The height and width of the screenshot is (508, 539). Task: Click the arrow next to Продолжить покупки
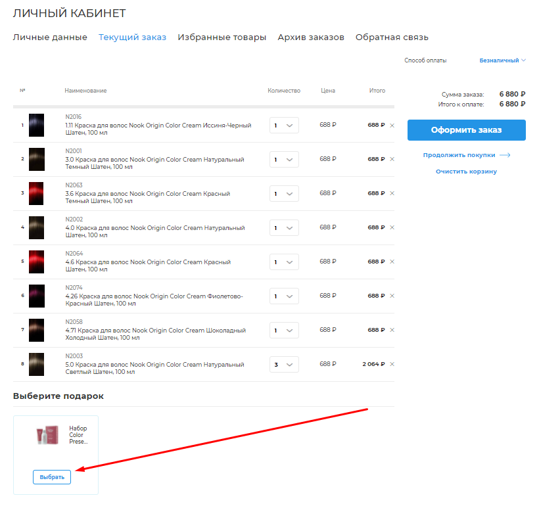click(505, 156)
